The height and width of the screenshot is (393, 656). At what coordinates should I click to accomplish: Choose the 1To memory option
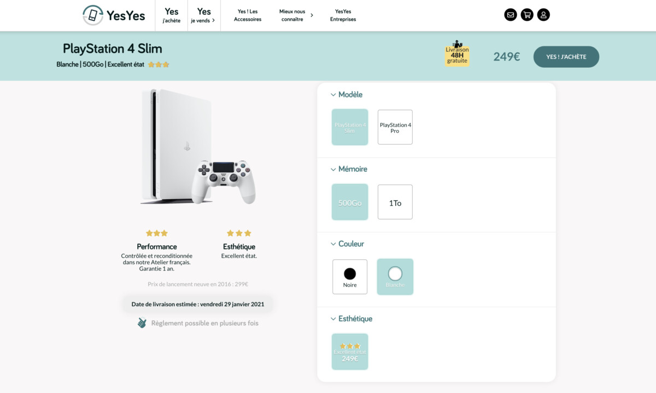tap(395, 203)
